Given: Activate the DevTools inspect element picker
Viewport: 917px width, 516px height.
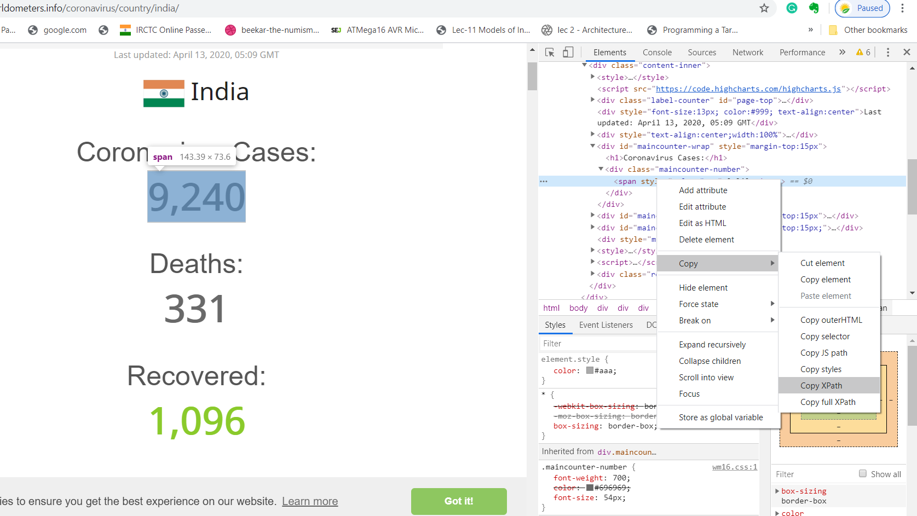Looking at the screenshot, I should click(x=550, y=53).
